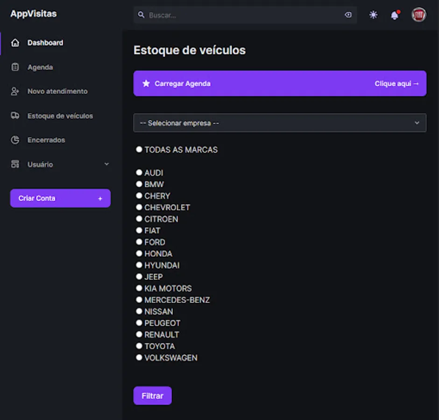Click the Dashboard home icon

[15, 43]
